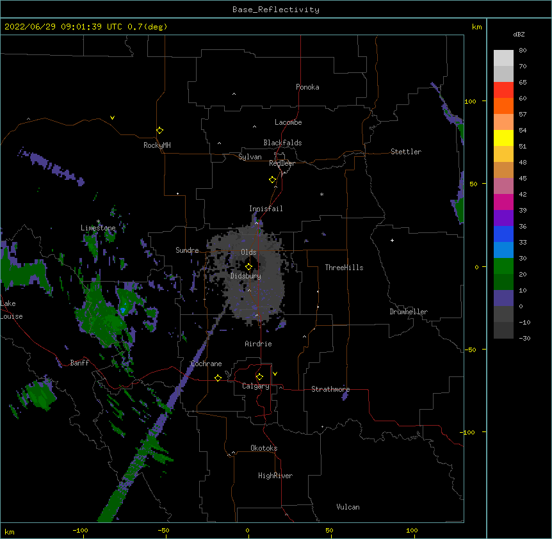Click the Didsbury town label

tap(246, 276)
